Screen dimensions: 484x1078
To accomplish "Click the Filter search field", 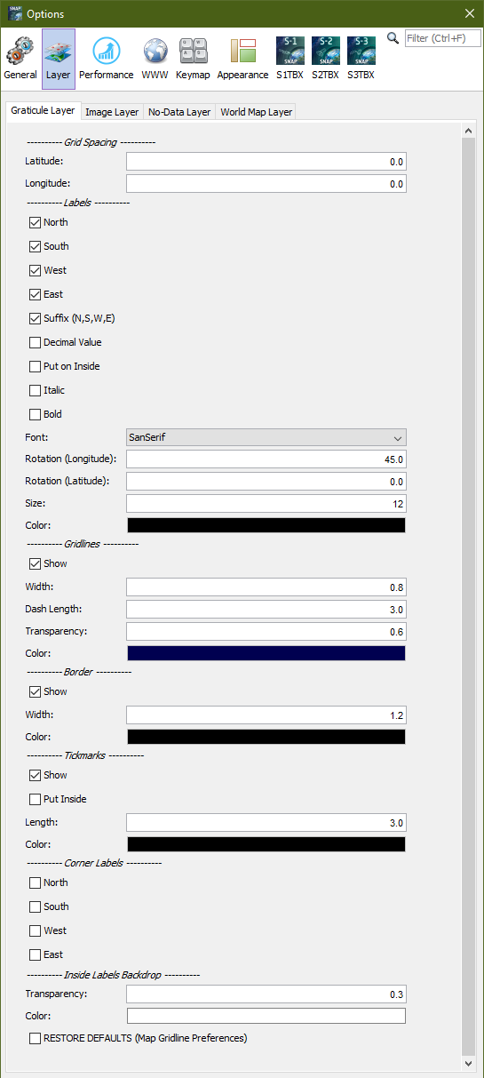I will point(442,38).
